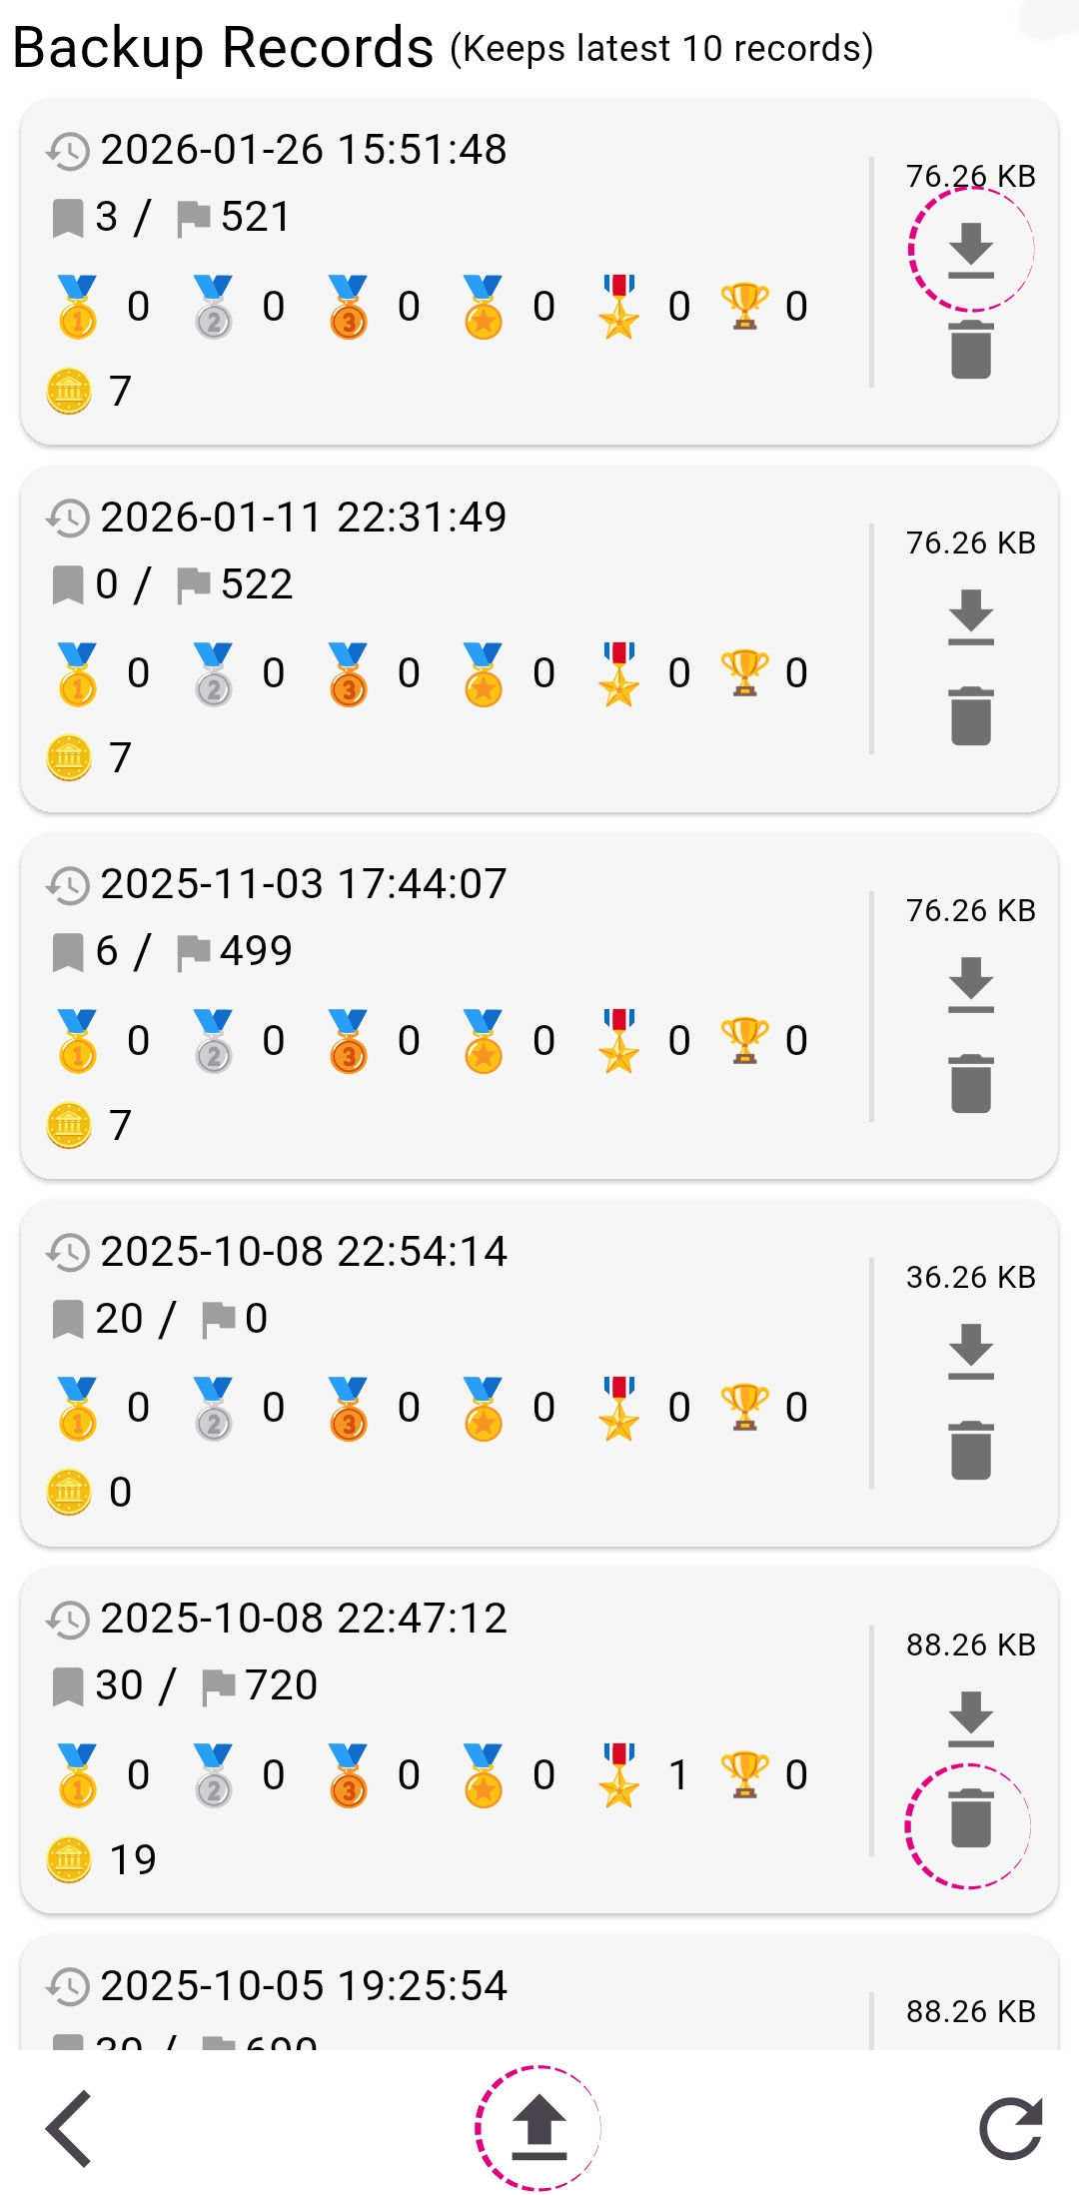Download the 2026-01-26 15:51:48 backup

tap(970, 250)
